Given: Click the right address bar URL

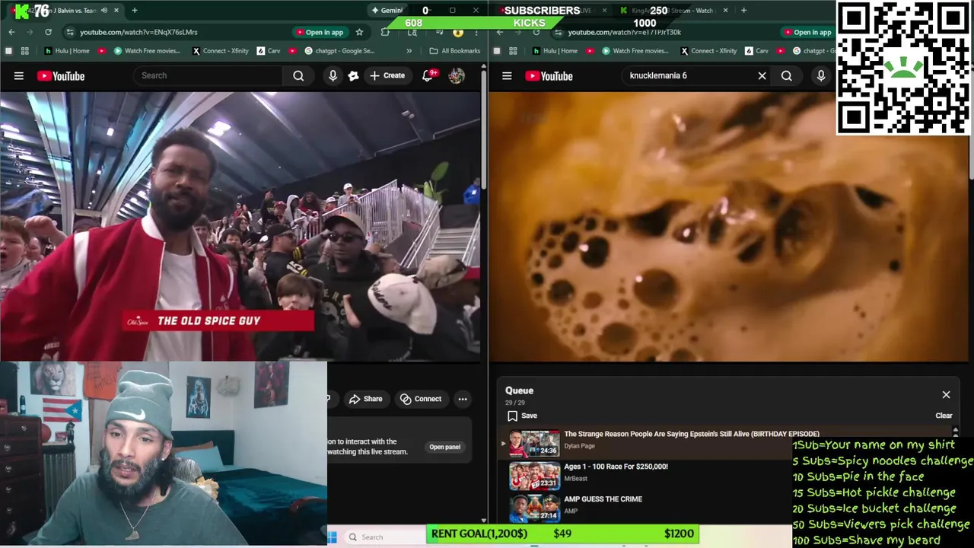Looking at the screenshot, I should [x=624, y=32].
